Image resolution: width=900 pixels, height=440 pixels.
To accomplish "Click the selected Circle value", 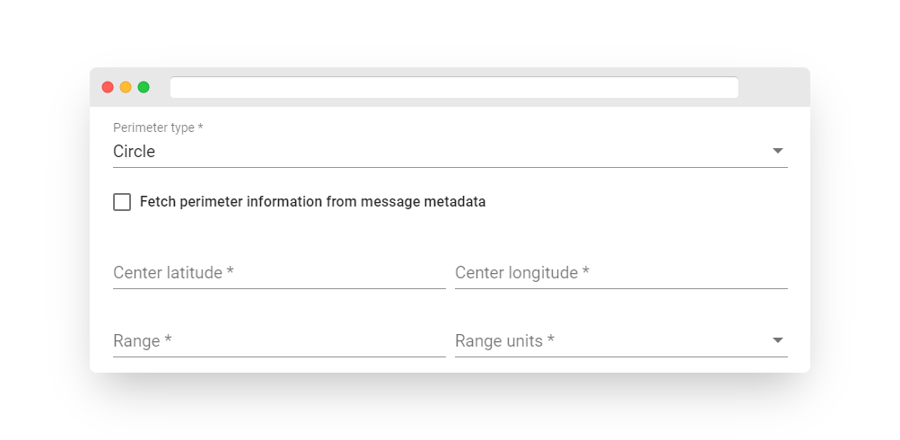I will [x=135, y=152].
